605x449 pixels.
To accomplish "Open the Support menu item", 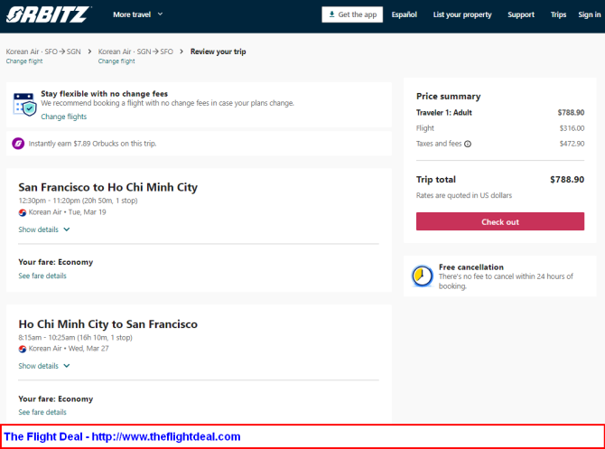I will pos(521,14).
